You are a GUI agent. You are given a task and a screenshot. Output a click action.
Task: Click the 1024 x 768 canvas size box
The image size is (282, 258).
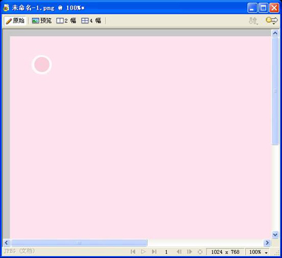click(225, 252)
